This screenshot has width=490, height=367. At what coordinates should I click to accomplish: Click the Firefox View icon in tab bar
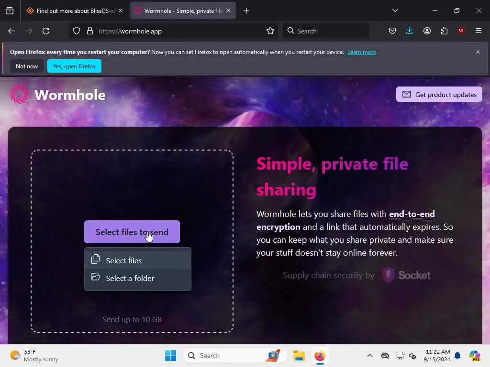coord(10,11)
